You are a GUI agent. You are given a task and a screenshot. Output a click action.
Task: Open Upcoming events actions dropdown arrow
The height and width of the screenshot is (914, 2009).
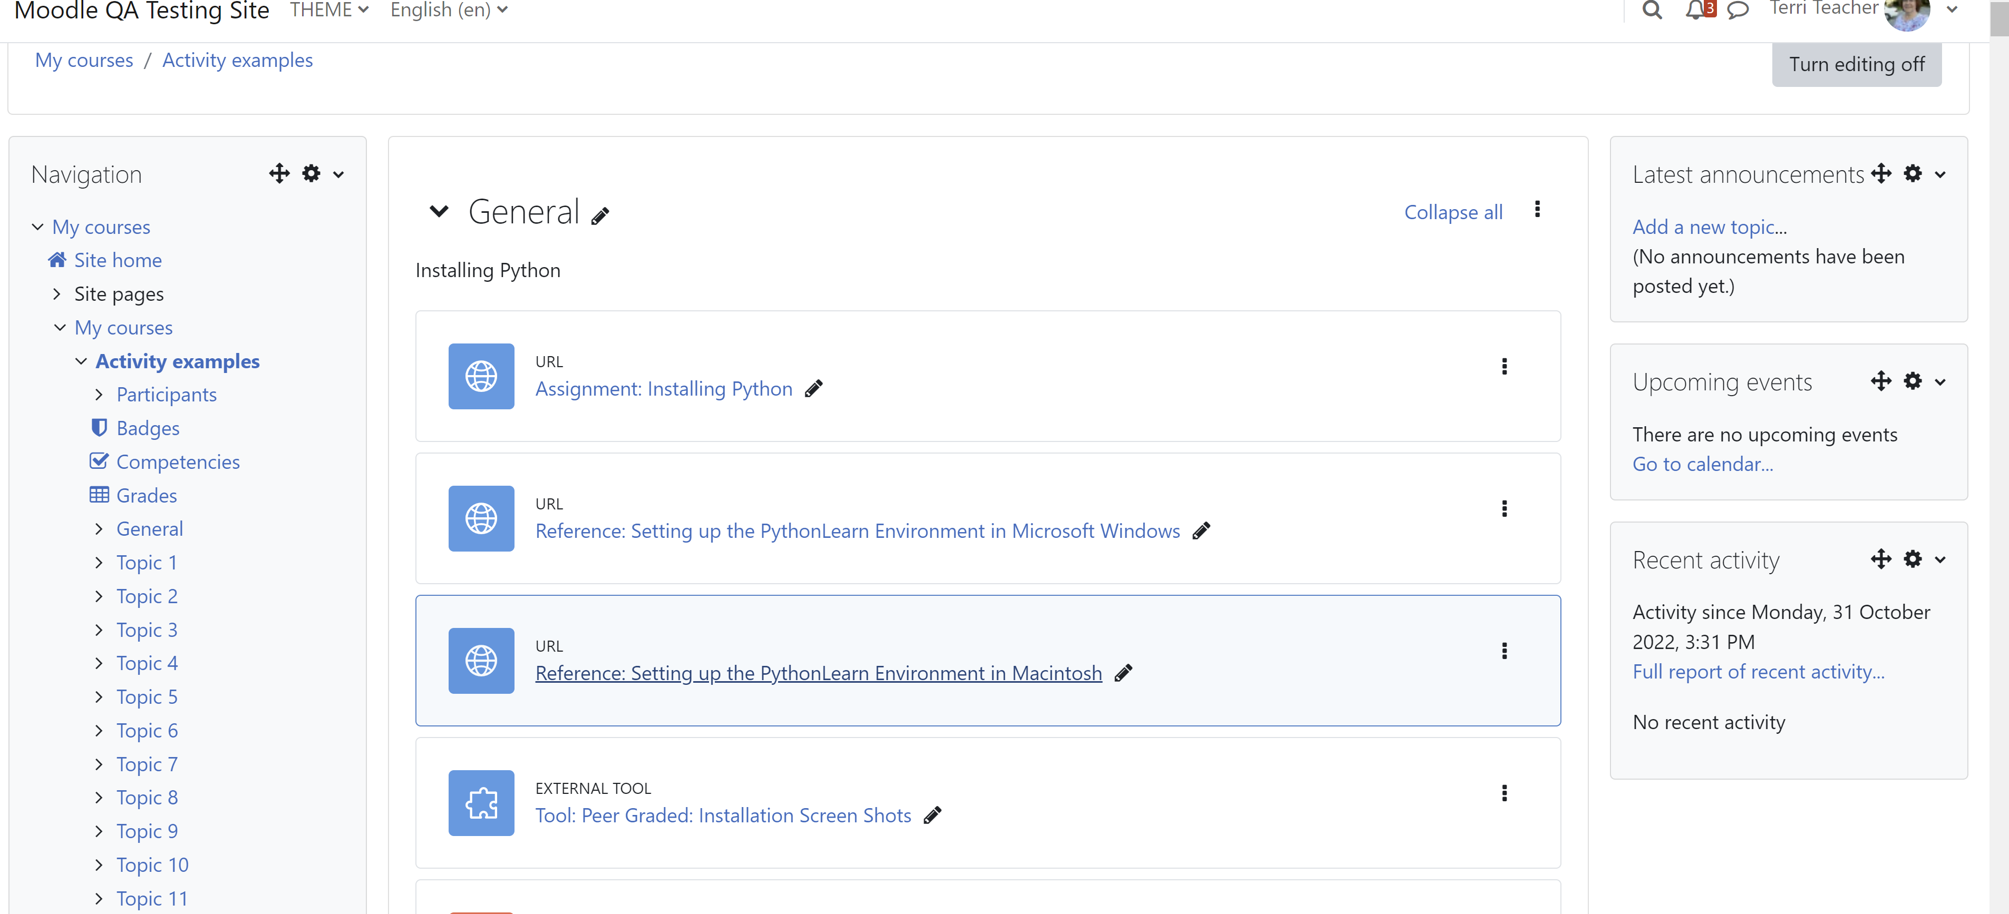(1940, 382)
